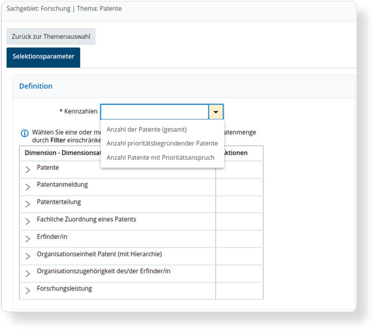Select Organisationszugehörigkeit des/der Erfinder/in label
Screen dimensions: 377x332
(103, 271)
